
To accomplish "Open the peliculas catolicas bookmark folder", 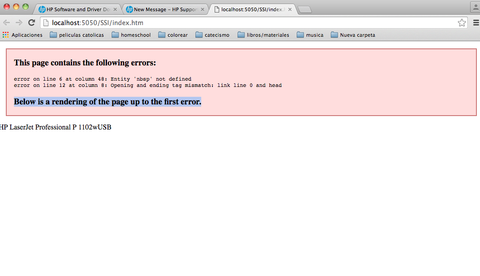I will pyautogui.click(x=77, y=35).
